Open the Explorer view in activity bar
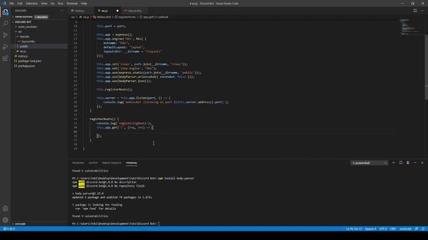The image size is (428, 240). 5,12
